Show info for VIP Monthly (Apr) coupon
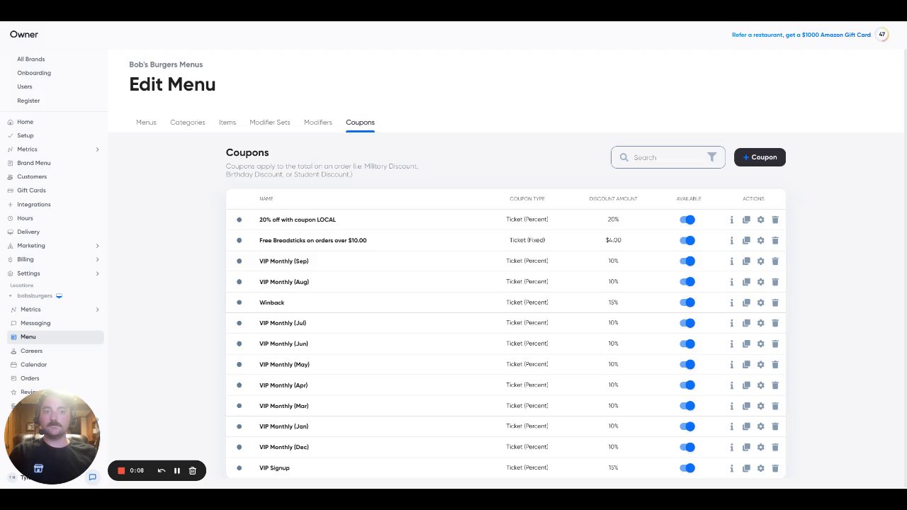Viewport: 907px width, 510px height. pos(731,385)
